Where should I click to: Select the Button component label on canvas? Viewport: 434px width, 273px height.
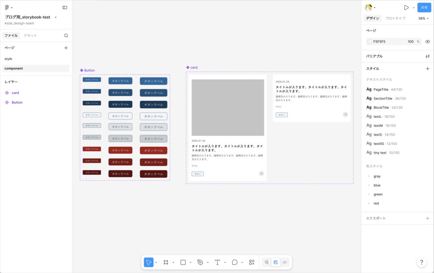click(x=87, y=70)
